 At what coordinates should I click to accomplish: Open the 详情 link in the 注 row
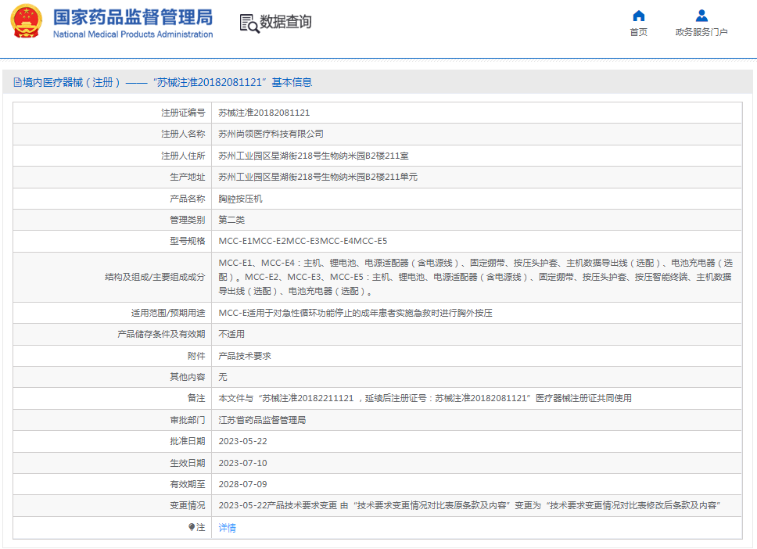pyautogui.click(x=227, y=528)
